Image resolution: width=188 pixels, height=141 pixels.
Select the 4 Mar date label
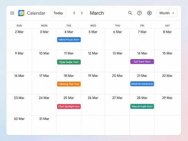coord(69,32)
